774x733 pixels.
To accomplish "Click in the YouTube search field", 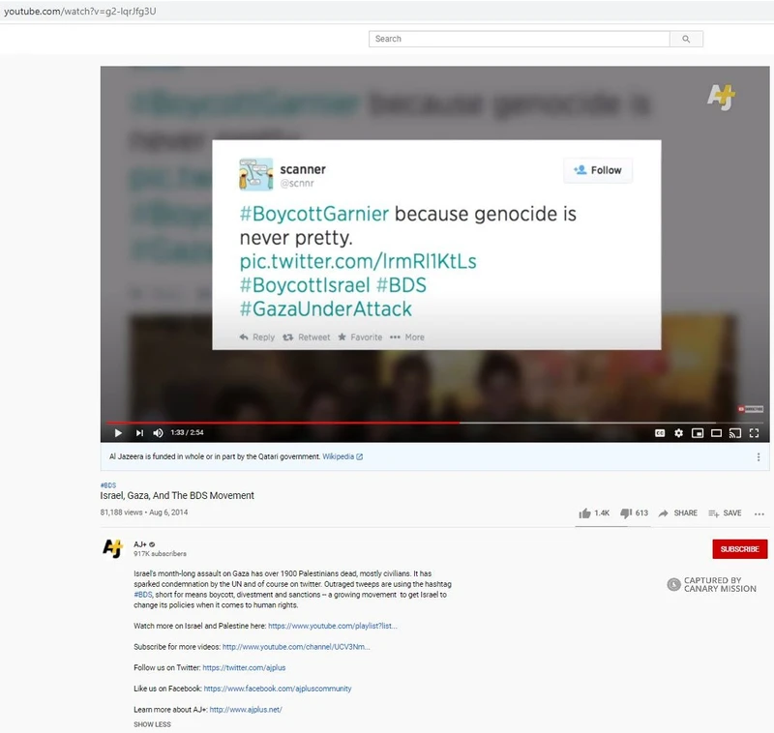I will coord(519,40).
